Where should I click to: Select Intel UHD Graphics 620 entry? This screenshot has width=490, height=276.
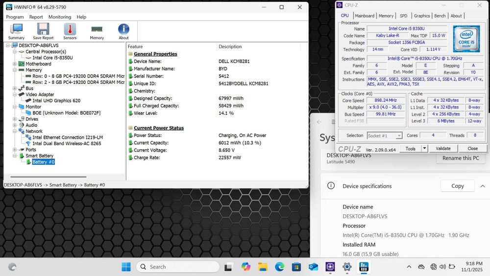[x=56, y=100]
